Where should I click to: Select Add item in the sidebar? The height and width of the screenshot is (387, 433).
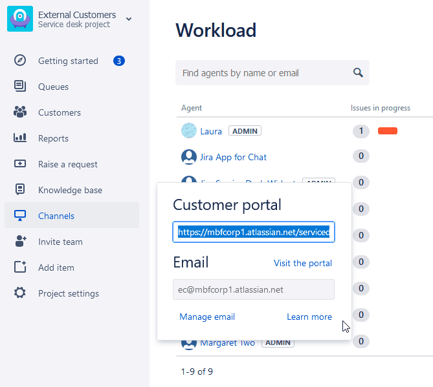click(x=56, y=267)
